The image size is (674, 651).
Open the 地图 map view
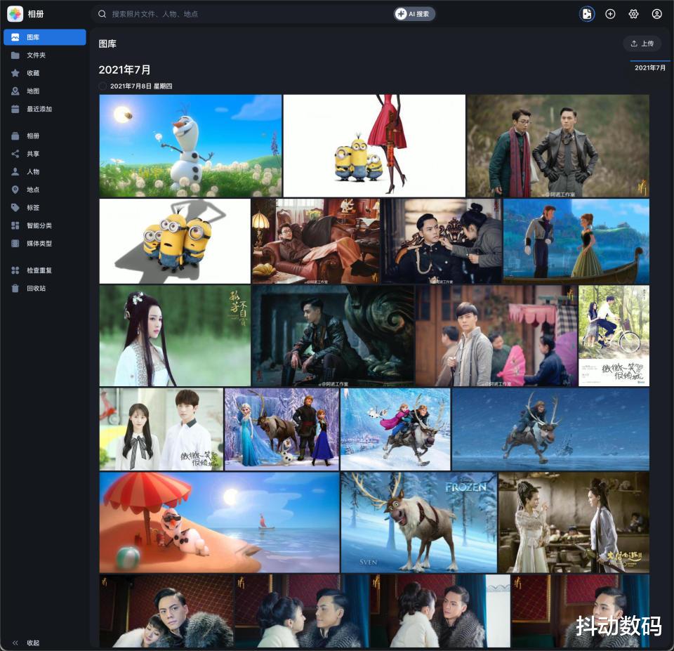(x=45, y=91)
